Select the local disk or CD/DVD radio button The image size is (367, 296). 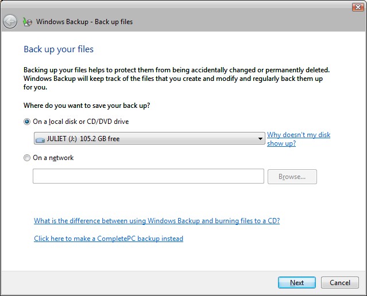pyautogui.click(x=27, y=122)
